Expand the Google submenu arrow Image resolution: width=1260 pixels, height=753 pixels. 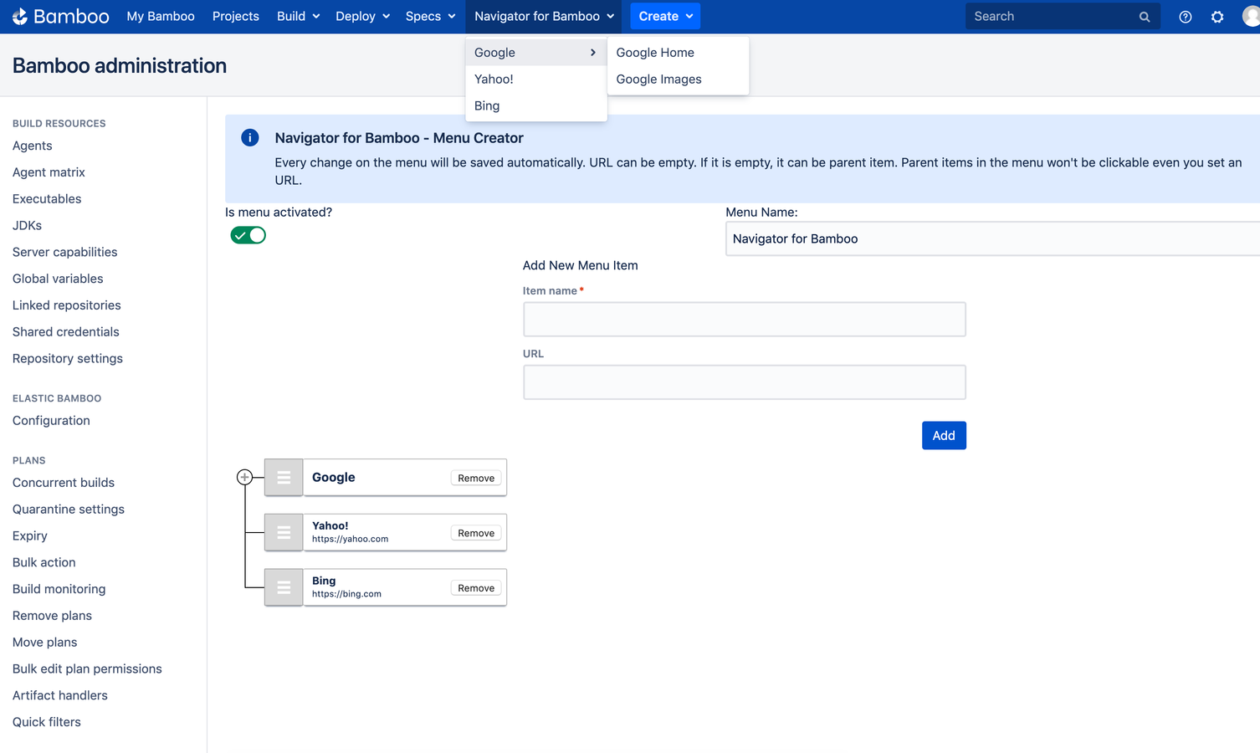(x=593, y=52)
